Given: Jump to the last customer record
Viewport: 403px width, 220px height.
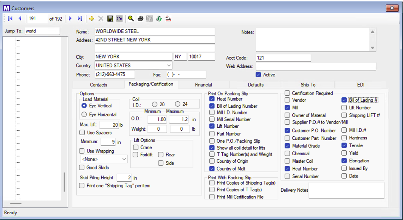Looking at the screenshot, I should click(x=80, y=18).
